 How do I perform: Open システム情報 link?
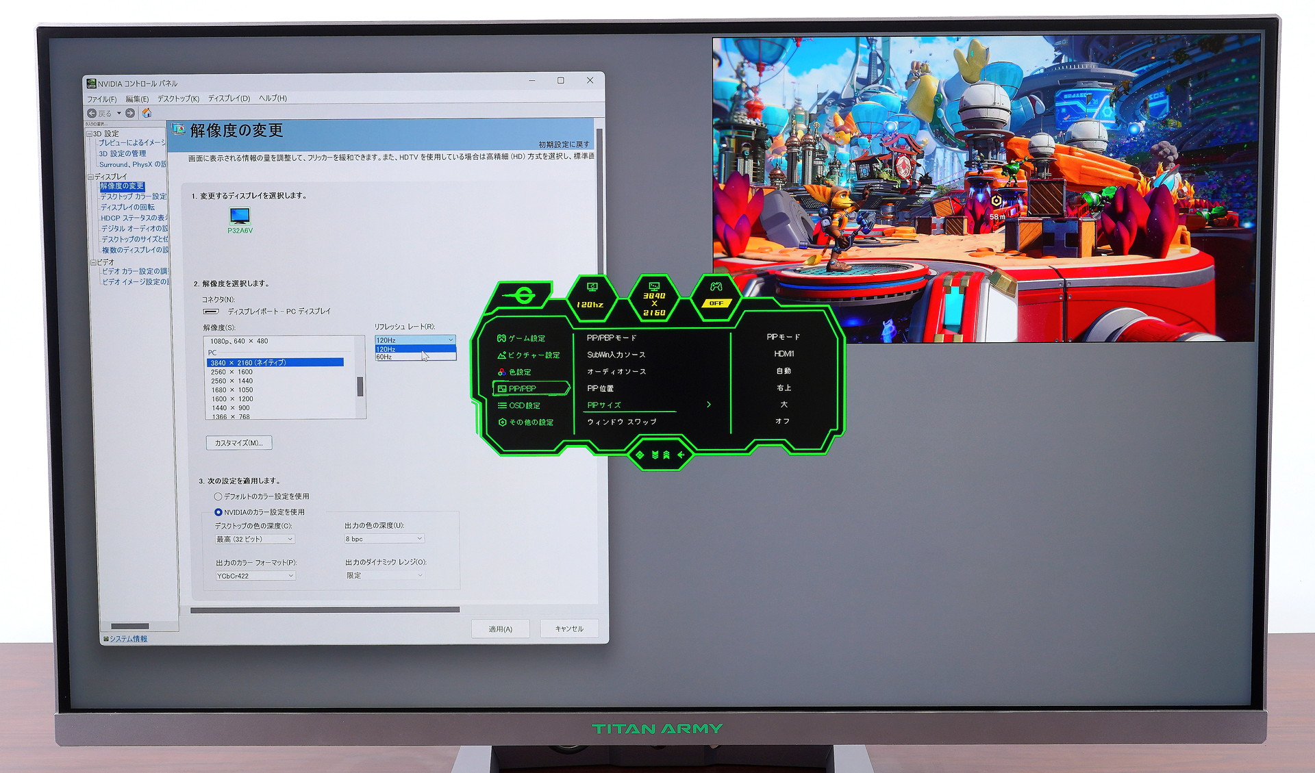pyautogui.click(x=128, y=639)
